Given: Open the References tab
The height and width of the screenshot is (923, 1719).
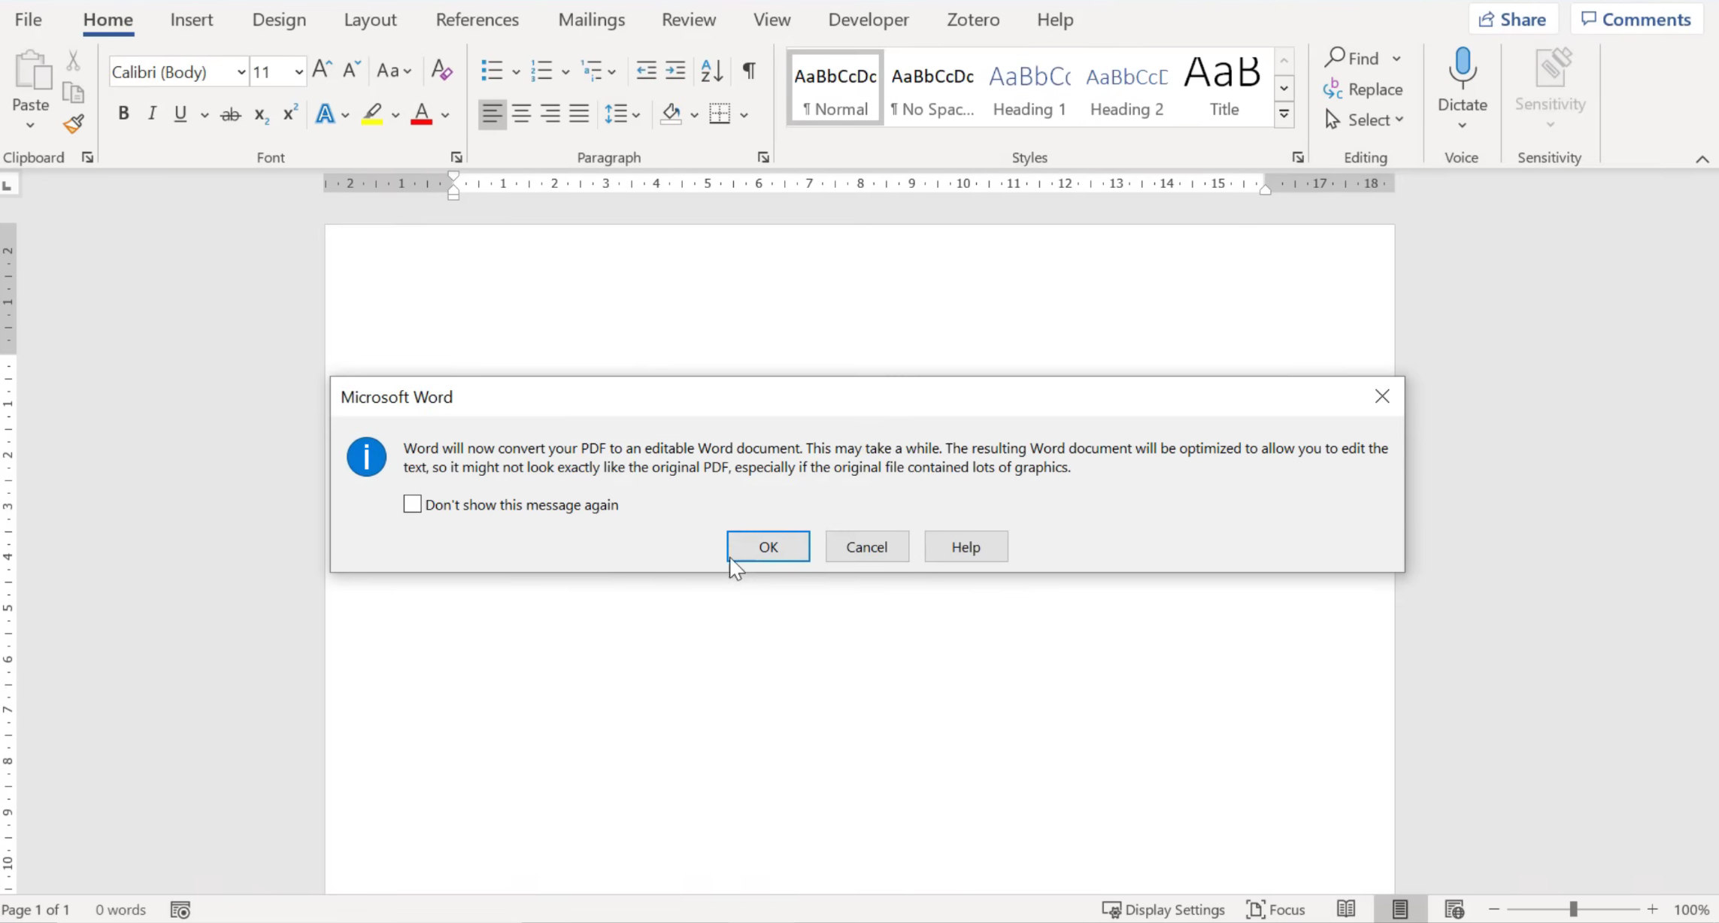Looking at the screenshot, I should coord(477,20).
